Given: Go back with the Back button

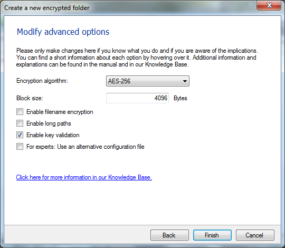Looking at the screenshot, I should coord(169,235).
